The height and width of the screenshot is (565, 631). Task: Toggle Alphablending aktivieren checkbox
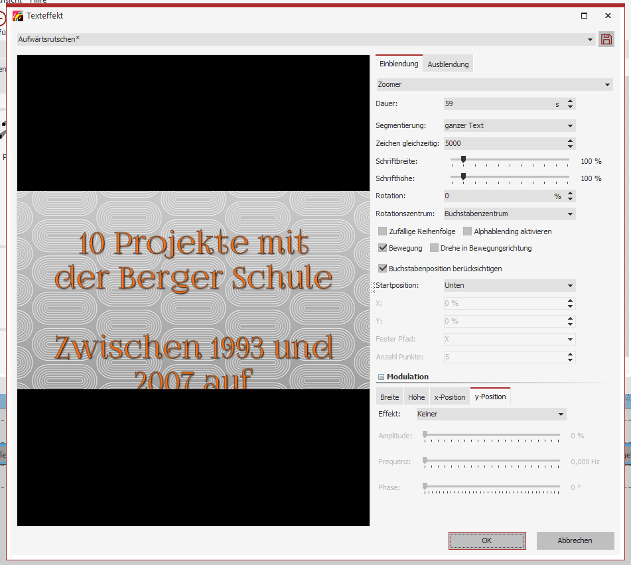point(467,231)
